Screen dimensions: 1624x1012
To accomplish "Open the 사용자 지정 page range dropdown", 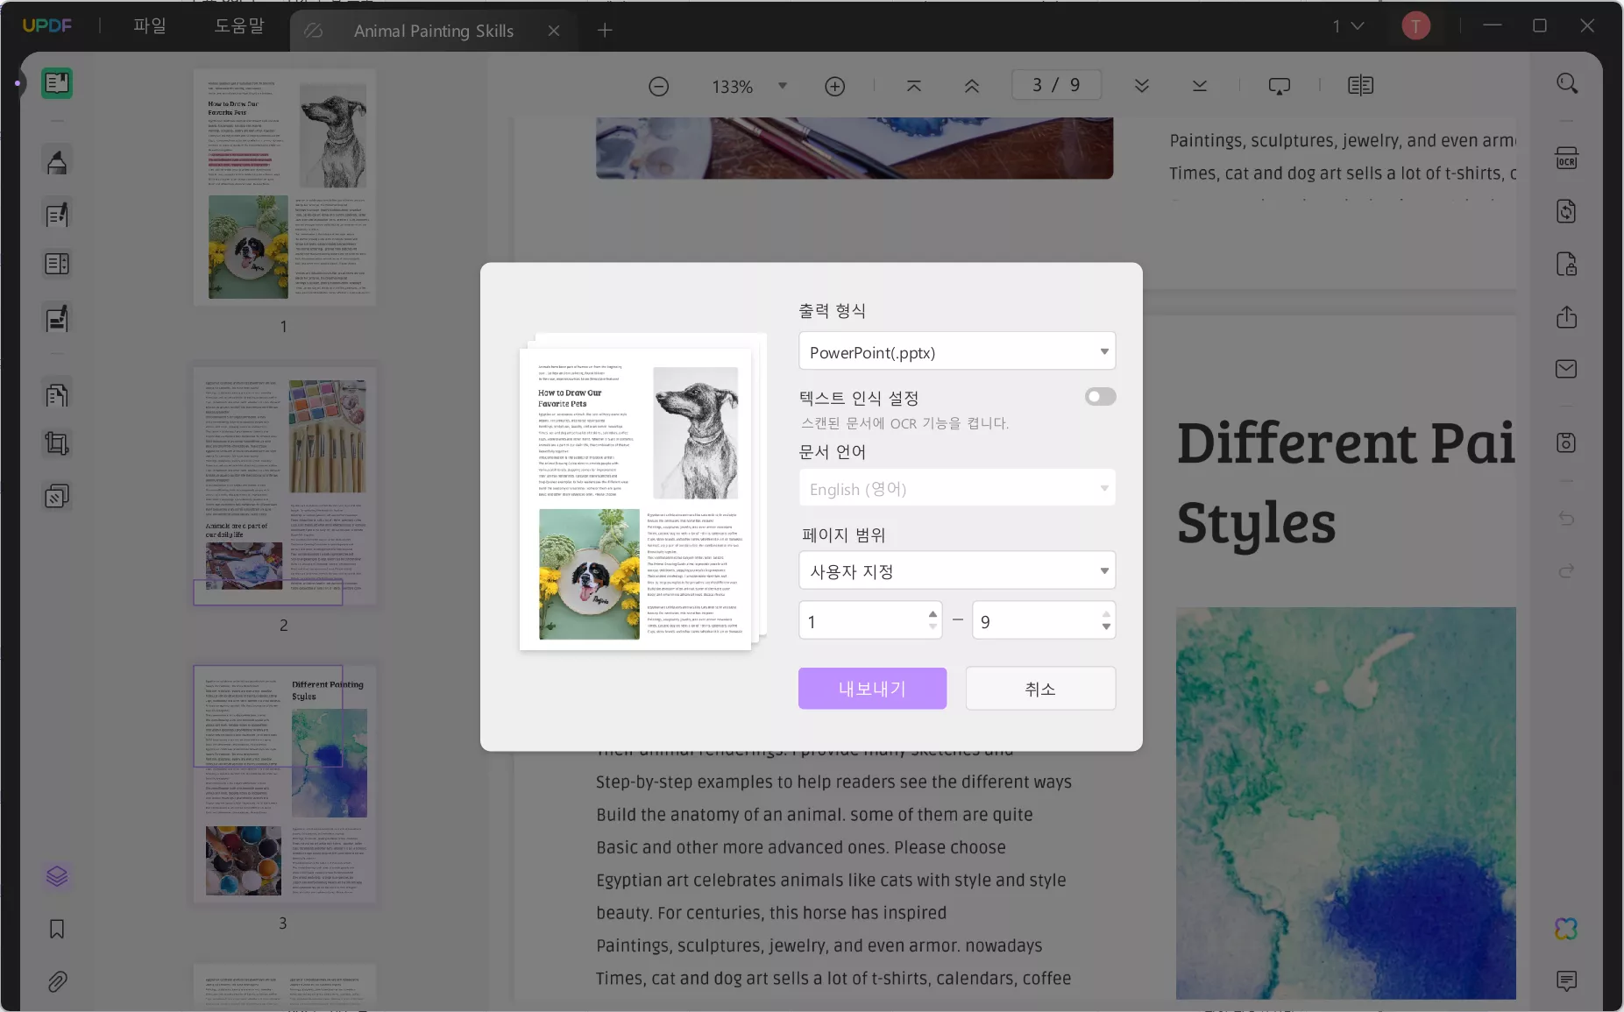I will click(x=957, y=570).
